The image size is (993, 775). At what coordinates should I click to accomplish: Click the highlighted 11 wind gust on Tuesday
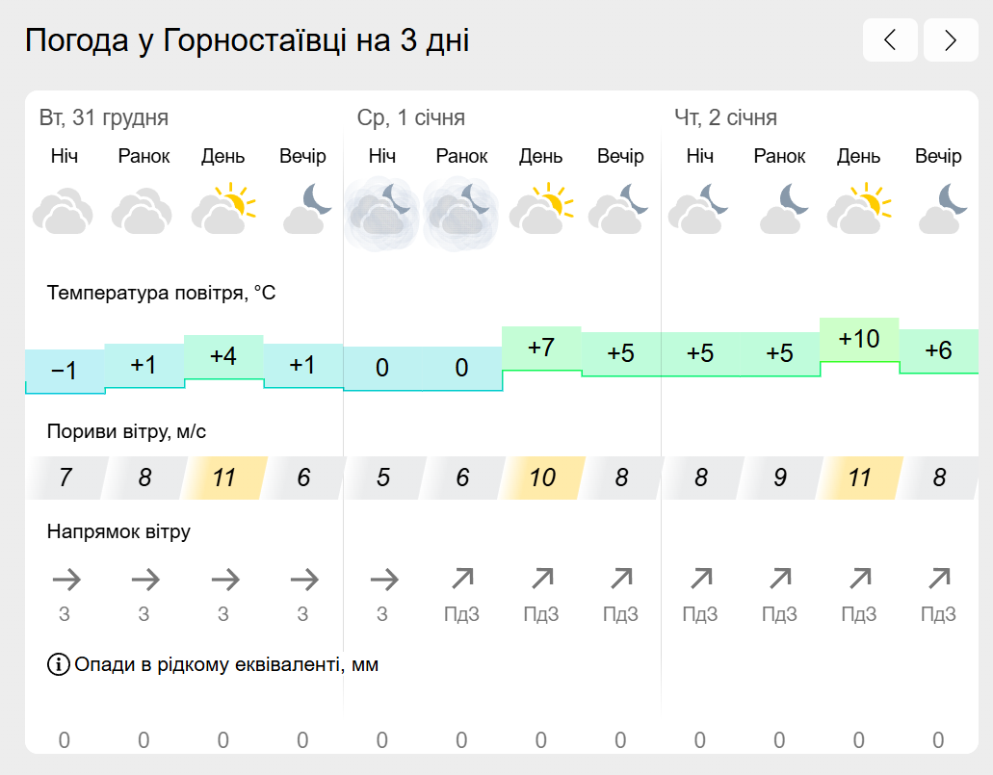pyautogui.click(x=224, y=478)
